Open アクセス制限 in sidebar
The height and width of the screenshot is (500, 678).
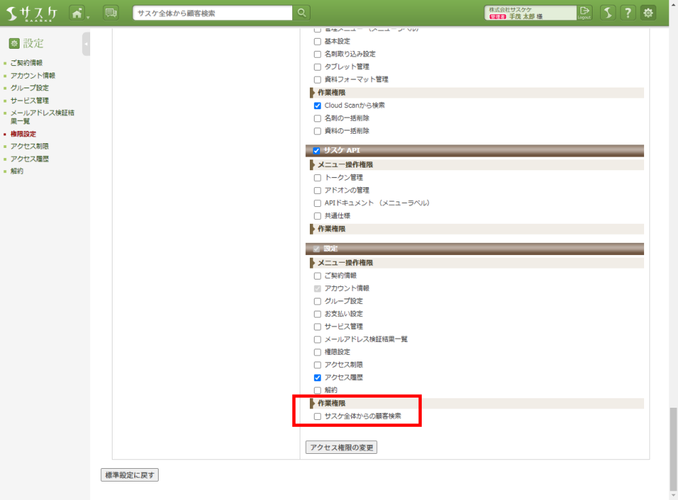click(29, 146)
